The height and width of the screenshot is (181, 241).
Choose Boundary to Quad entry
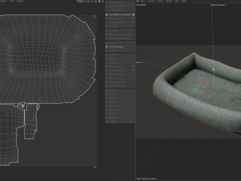click(x=120, y=86)
